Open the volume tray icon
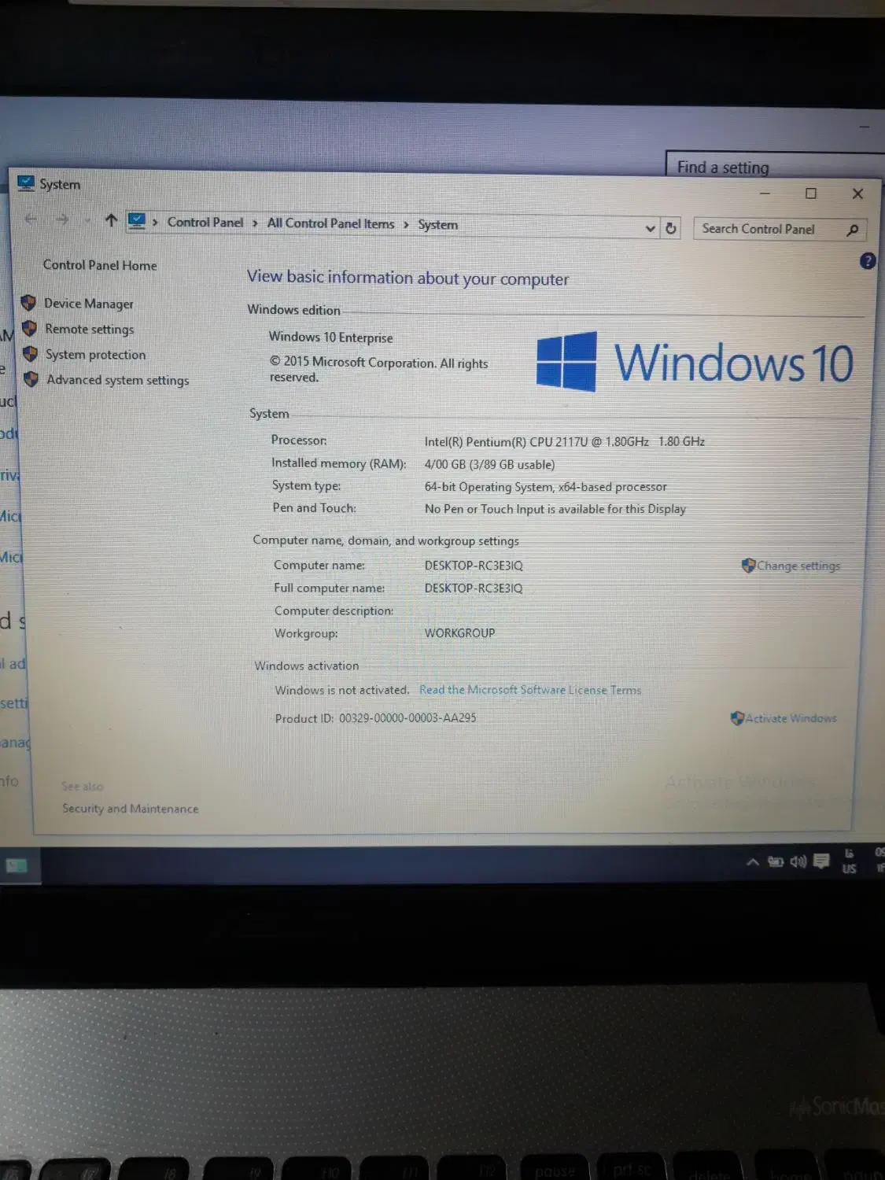This screenshot has width=885, height=1180. pos(798,861)
